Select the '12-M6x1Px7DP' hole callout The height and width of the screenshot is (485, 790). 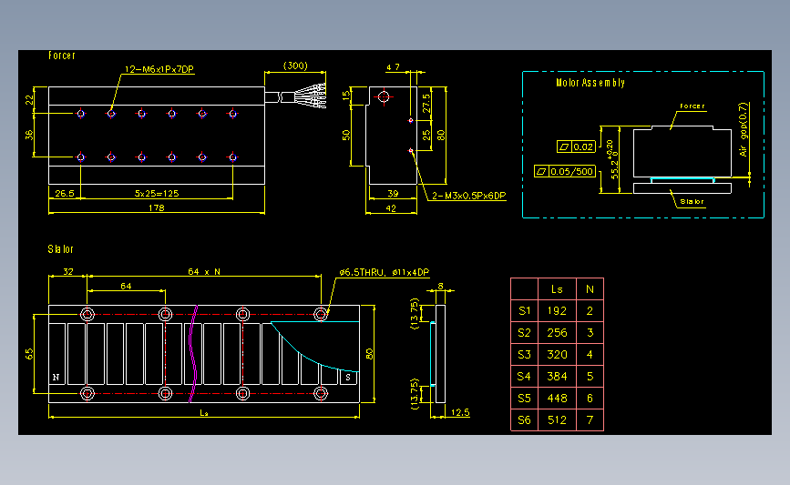click(x=159, y=69)
